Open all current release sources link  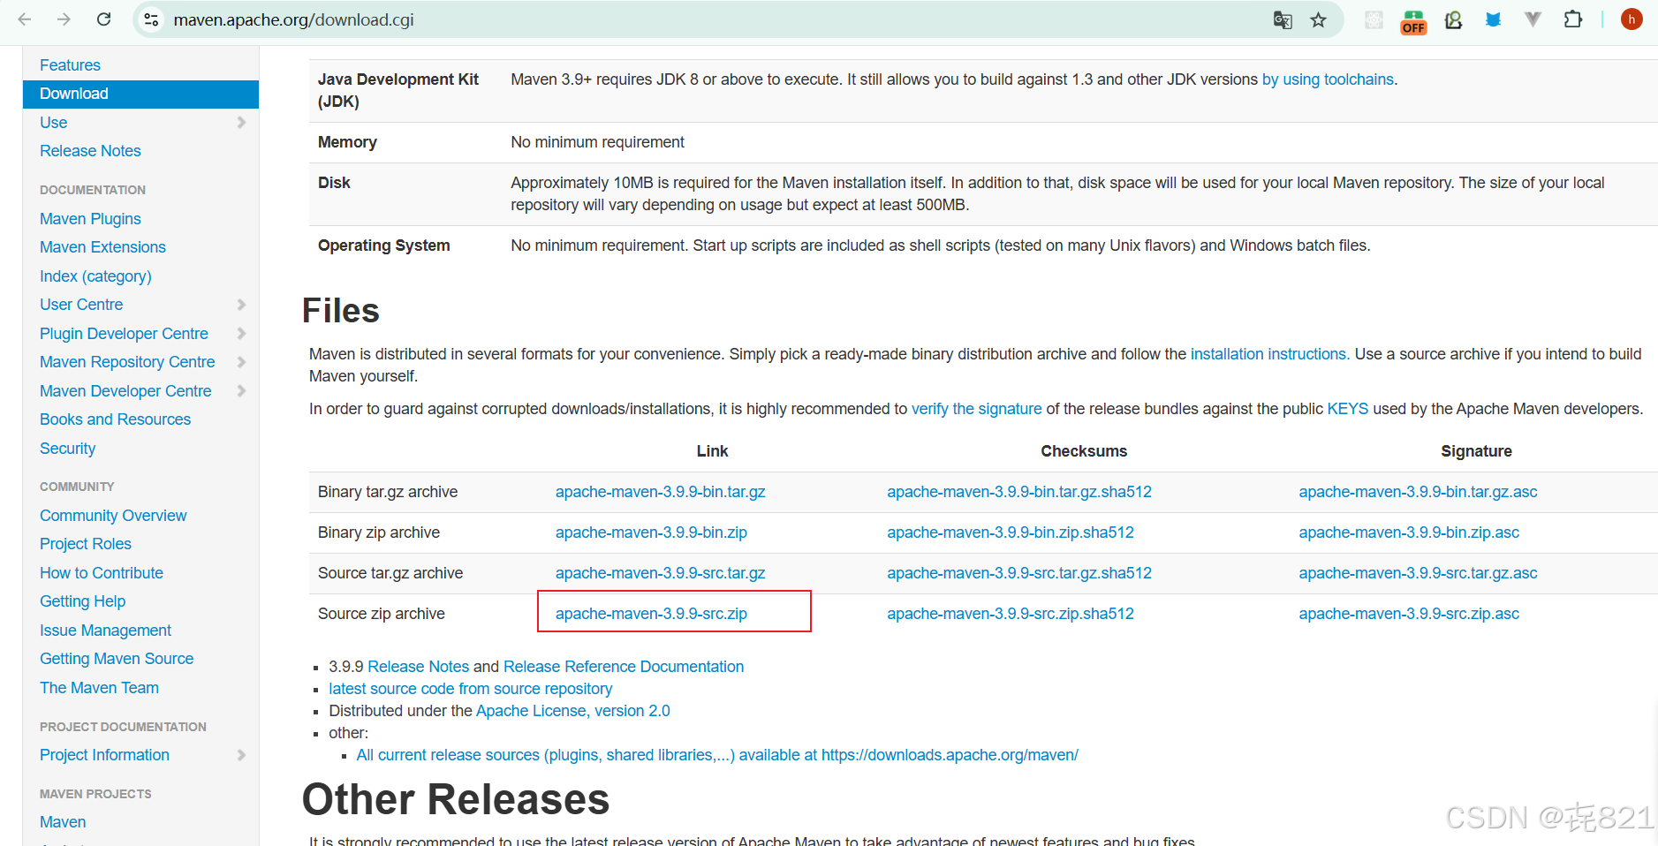point(717,755)
